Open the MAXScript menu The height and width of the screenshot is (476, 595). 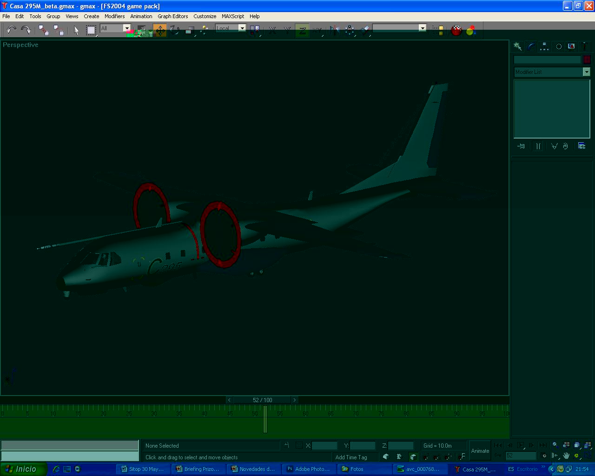point(232,16)
